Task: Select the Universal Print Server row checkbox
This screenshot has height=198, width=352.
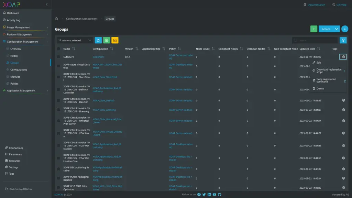Action: coord(58,121)
